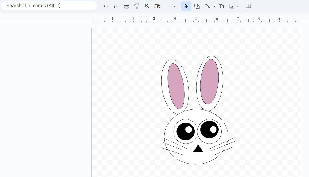The image size is (309, 177).
Task: Click the Redo arrow icon
Action: (x=116, y=6)
